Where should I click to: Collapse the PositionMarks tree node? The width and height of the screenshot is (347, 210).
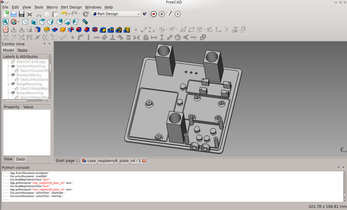tap(8, 75)
